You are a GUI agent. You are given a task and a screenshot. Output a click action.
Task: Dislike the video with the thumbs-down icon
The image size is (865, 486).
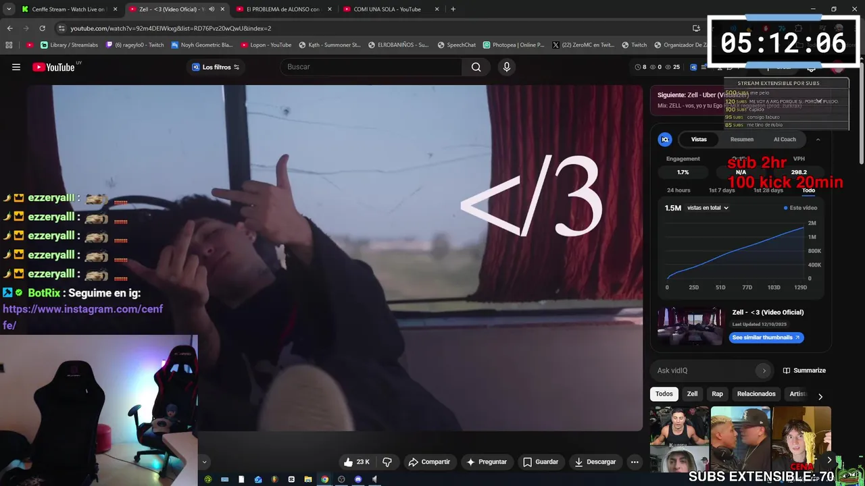387,462
